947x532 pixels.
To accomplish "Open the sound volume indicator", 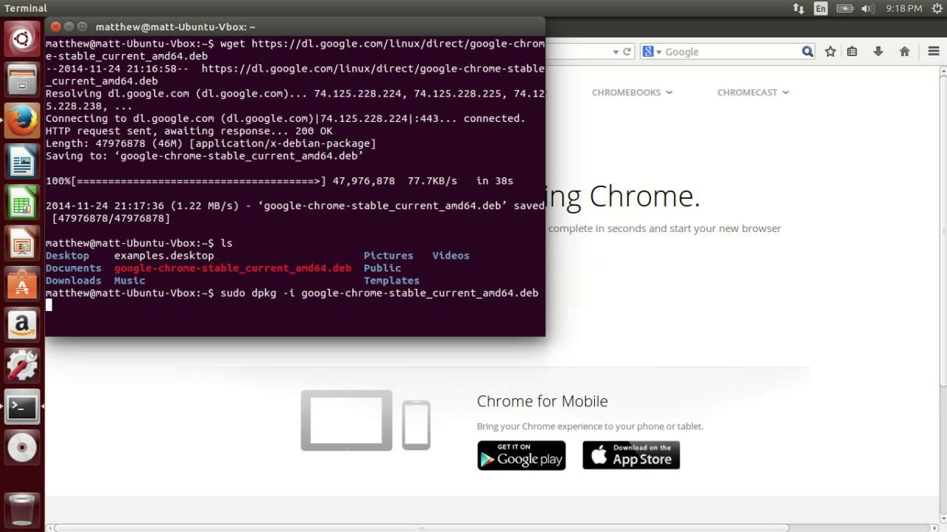I will pos(868,8).
